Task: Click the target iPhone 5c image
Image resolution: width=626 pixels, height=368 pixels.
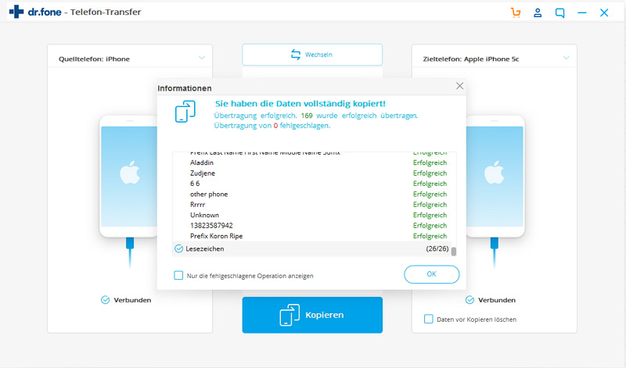Action: tap(495, 177)
